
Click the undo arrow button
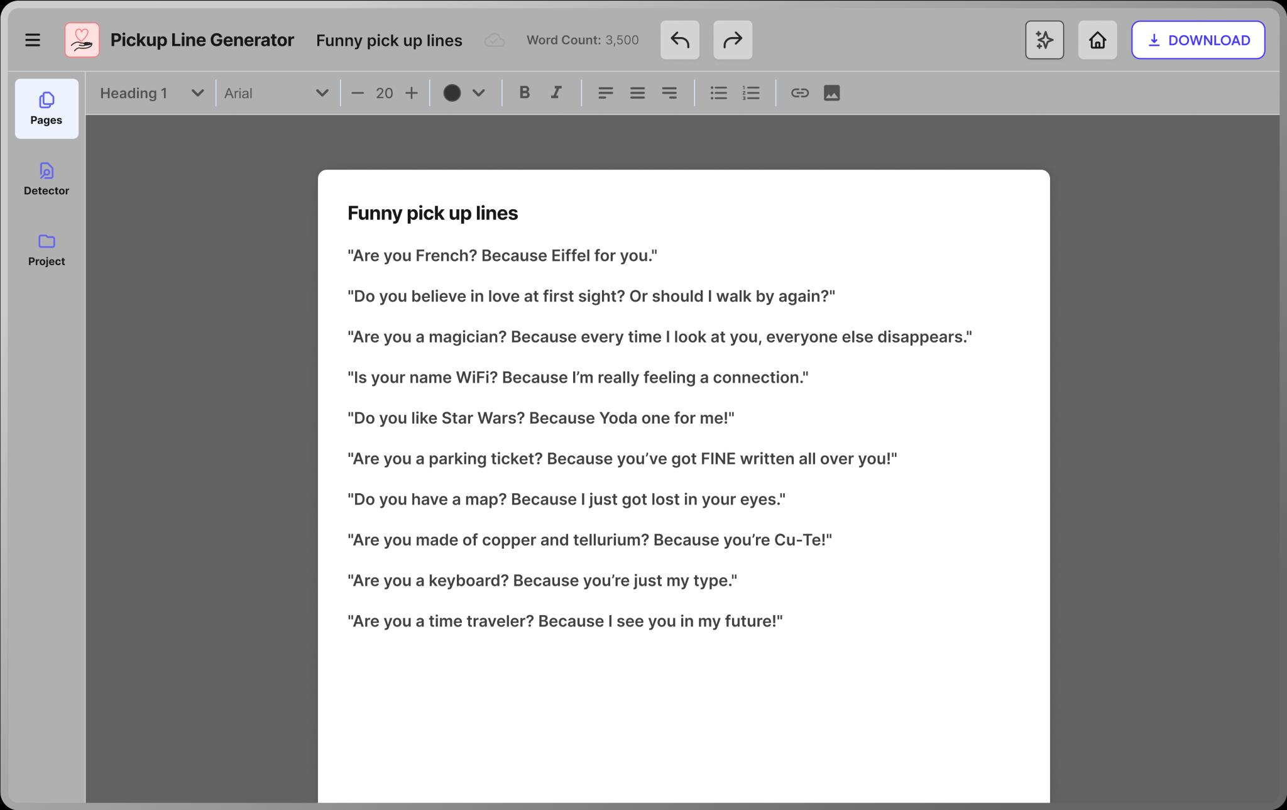coord(679,40)
